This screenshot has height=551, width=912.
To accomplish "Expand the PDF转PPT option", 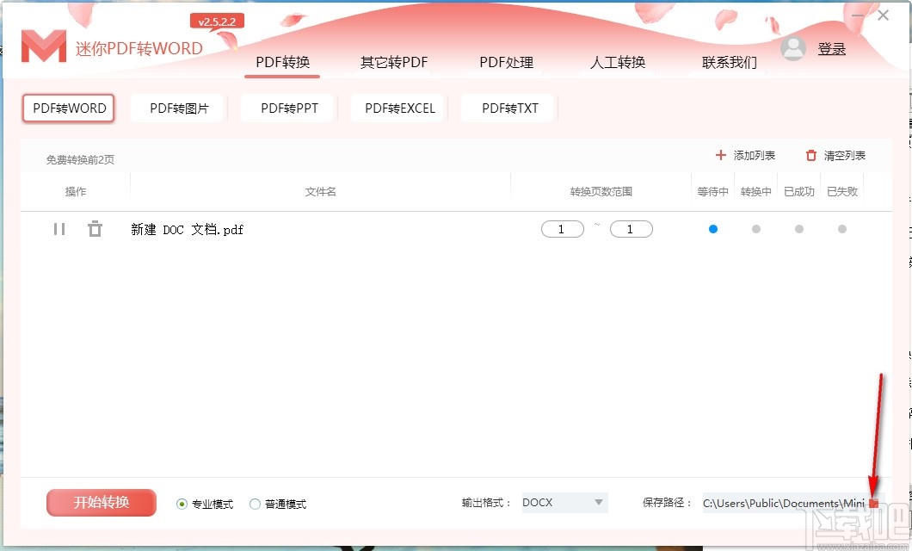I will 287,108.
